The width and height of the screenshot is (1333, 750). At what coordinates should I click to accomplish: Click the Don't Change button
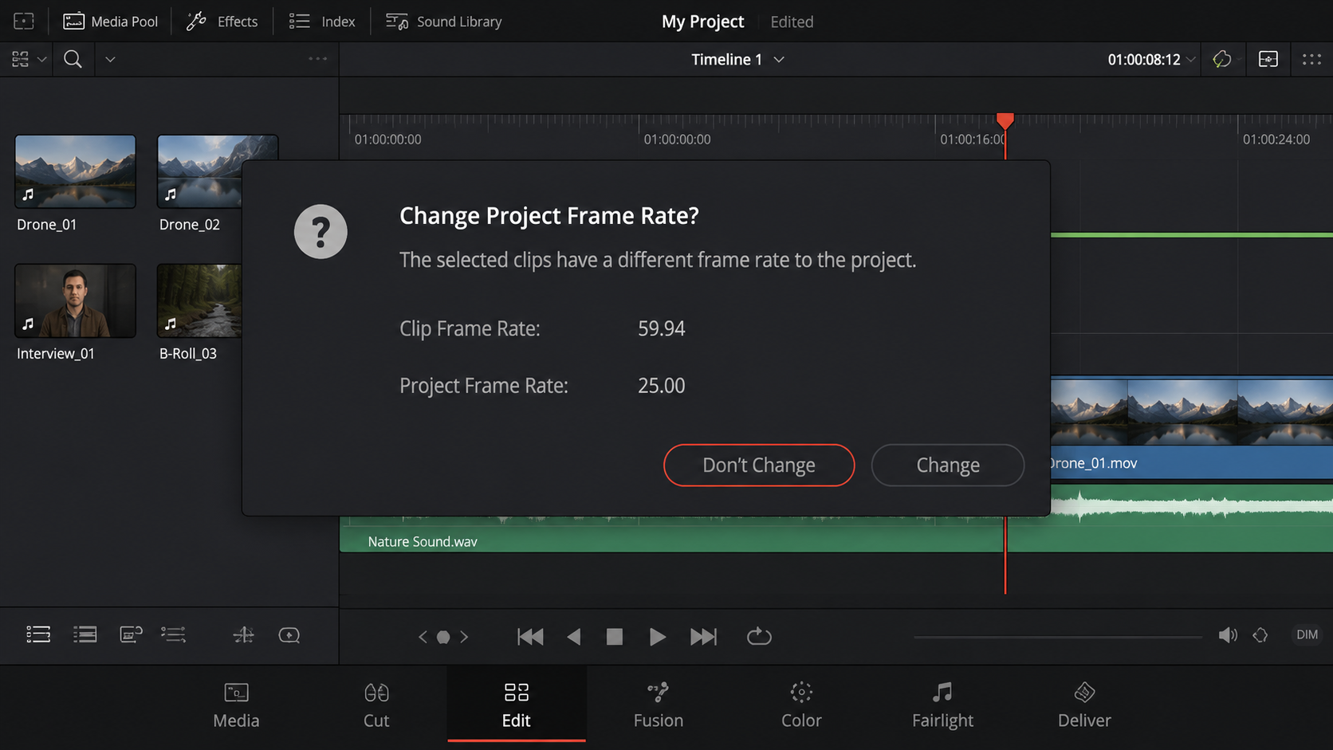[759, 465]
